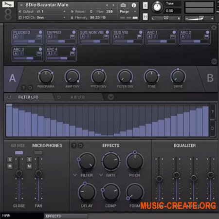Image resolution: width=219 pixels, height=219 pixels.
Task: Click the reset icon beside layer A
Action: tap(30, 88)
